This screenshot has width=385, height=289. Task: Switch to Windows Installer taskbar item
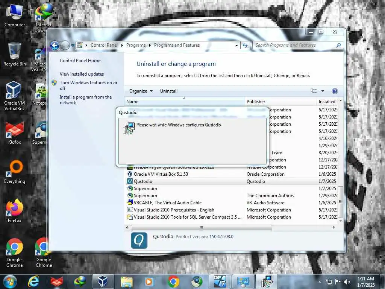[267, 281]
